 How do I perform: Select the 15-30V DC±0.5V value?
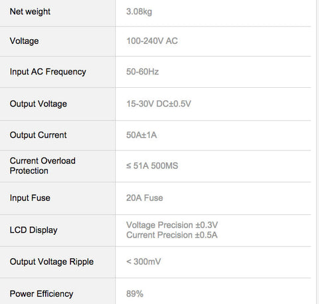coord(159,104)
